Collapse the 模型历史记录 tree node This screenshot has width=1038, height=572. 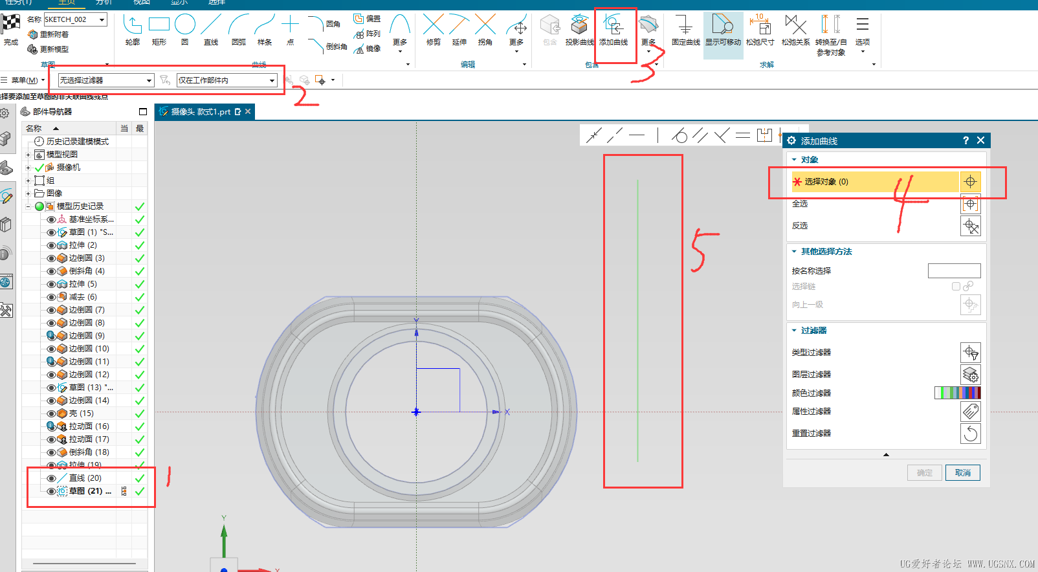28,206
